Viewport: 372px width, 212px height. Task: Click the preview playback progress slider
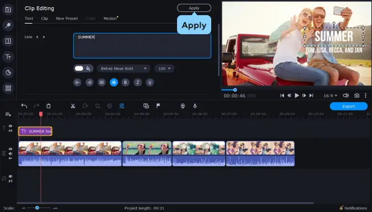tap(235, 90)
